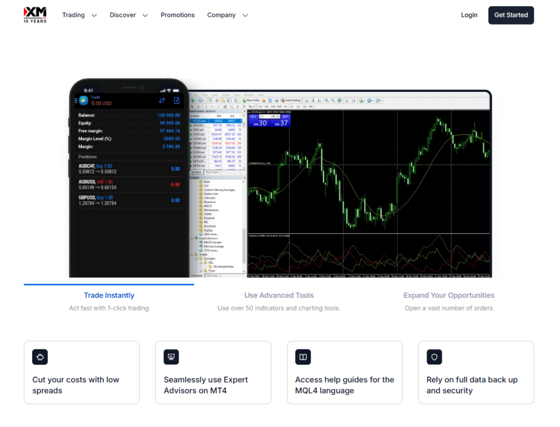
Task: Click the Free margin value 97 404.16
Action: [x=170, y=131]
